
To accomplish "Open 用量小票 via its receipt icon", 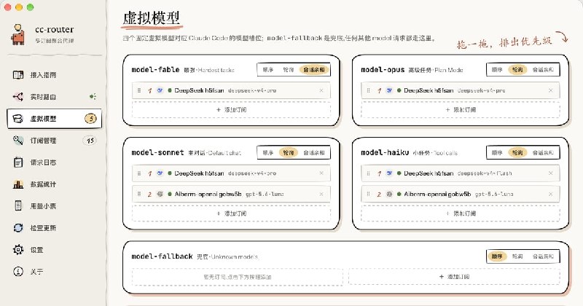I will (18, 205).
